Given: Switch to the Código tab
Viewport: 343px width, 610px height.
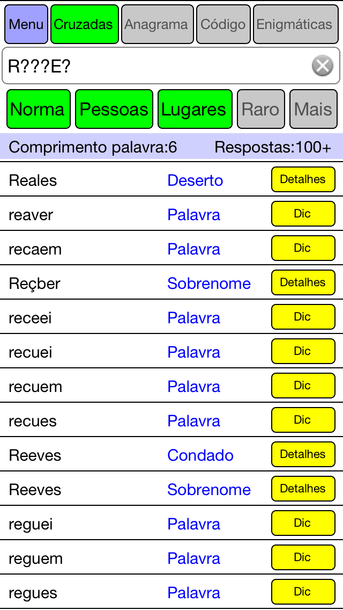Looking at the screenshot, I should 223,24.
